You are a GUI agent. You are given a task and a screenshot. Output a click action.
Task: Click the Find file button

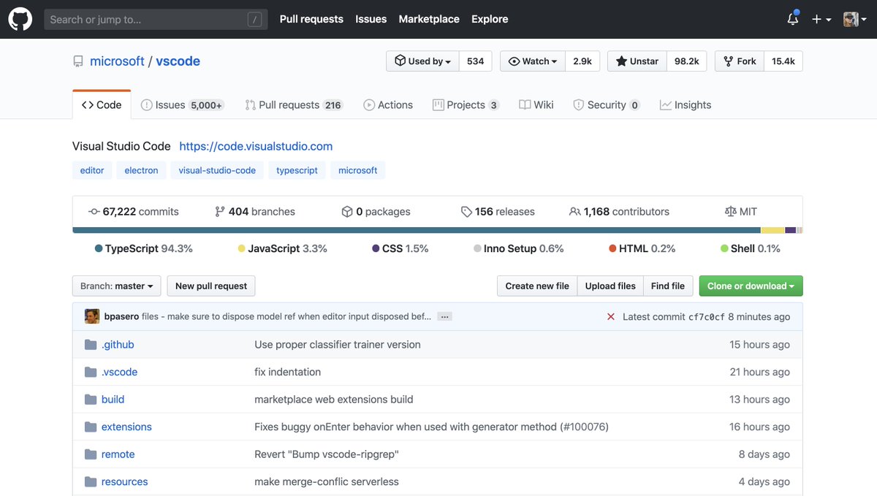[668, 286]
